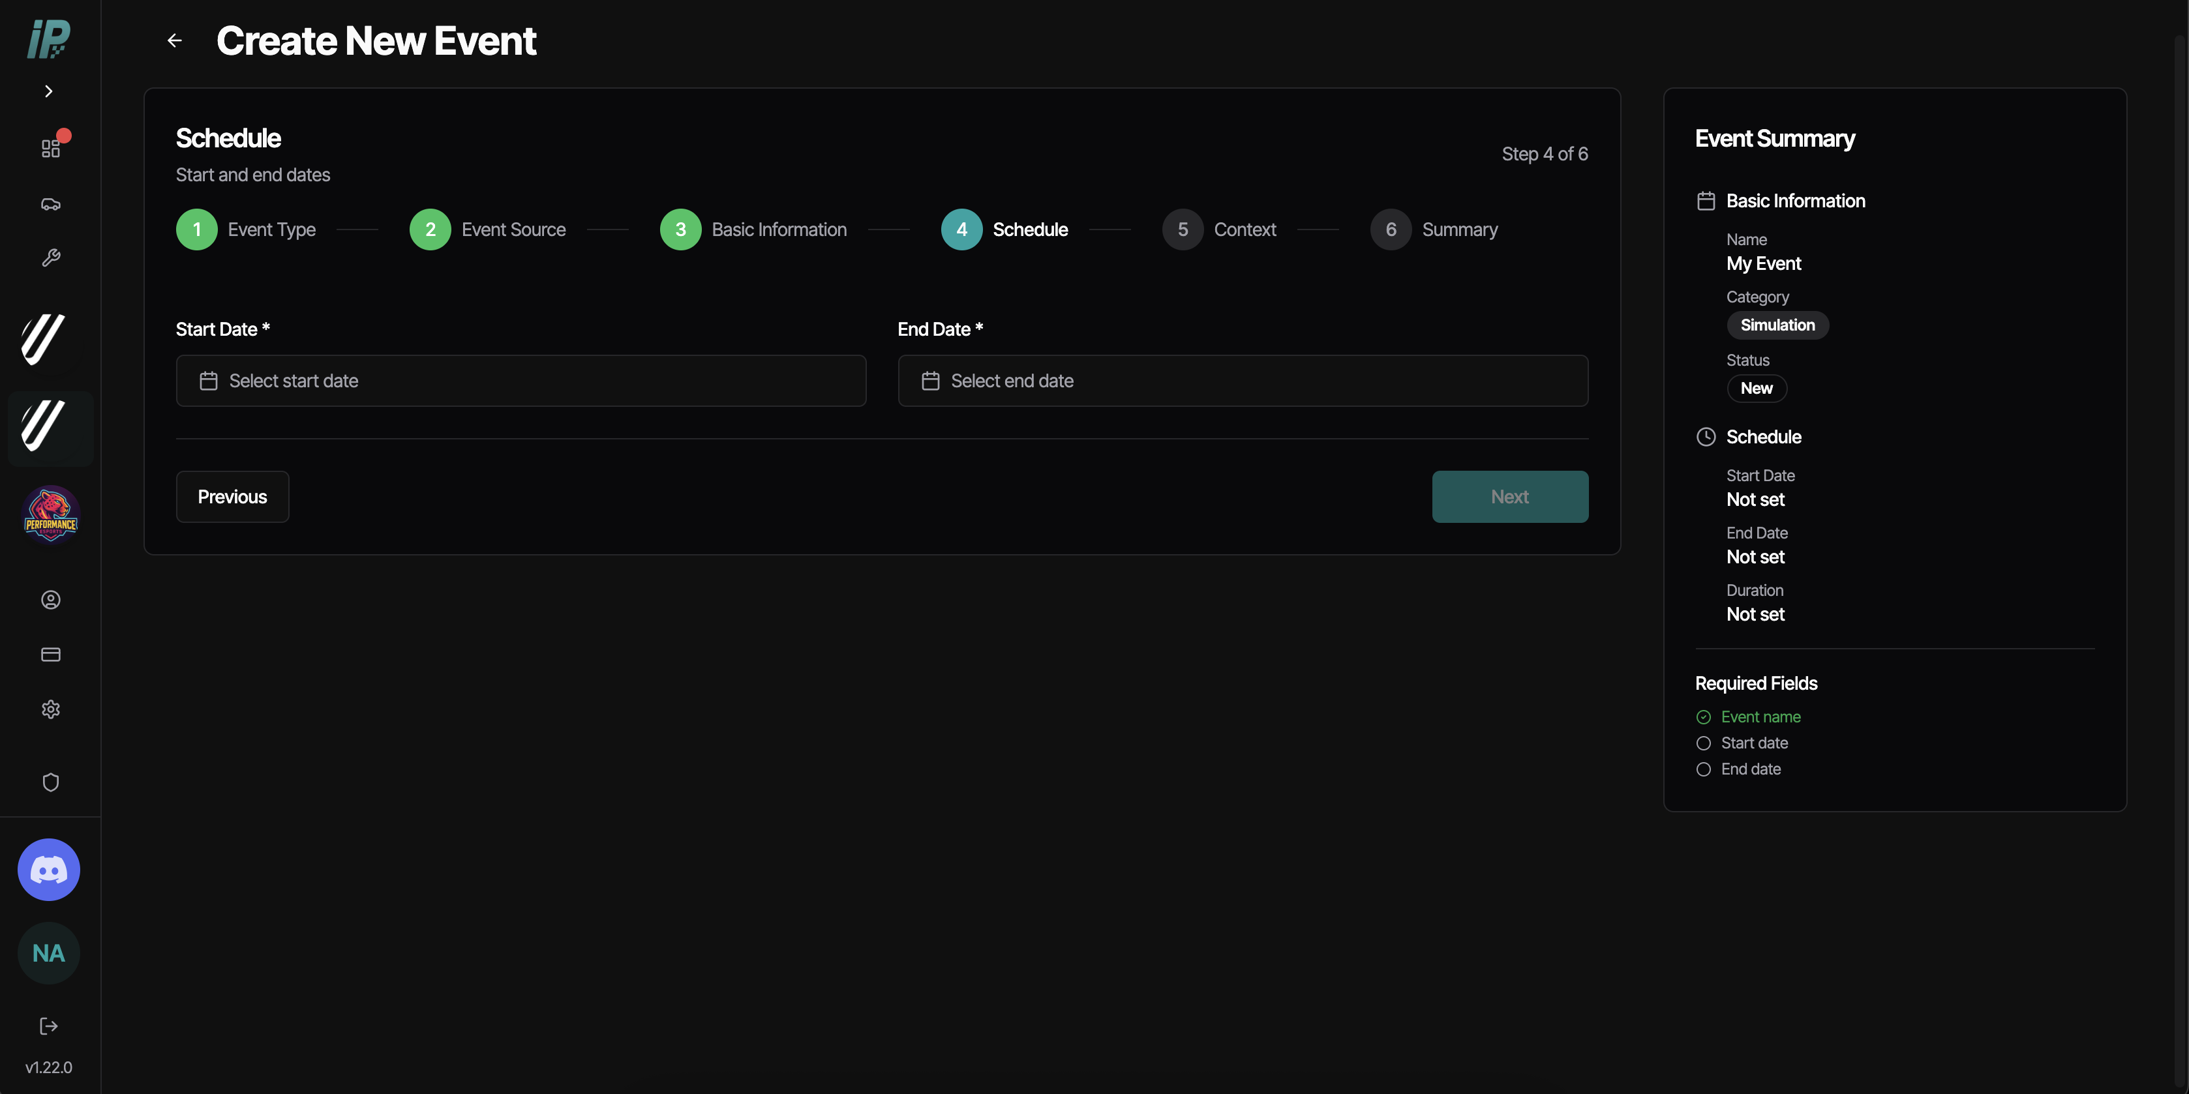Click the Previous button

(x=232, y=497)
